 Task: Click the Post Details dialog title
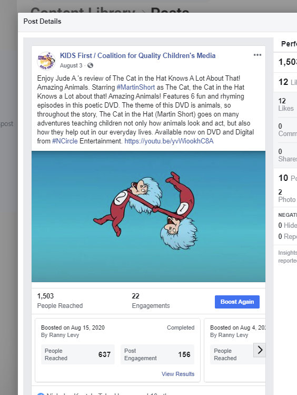(x=42, y=22)
